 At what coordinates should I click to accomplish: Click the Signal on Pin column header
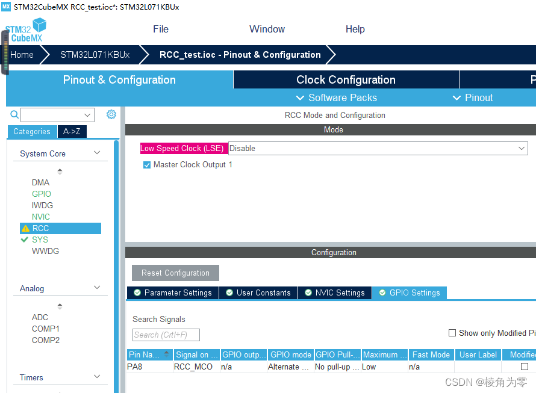click(196, 354)
